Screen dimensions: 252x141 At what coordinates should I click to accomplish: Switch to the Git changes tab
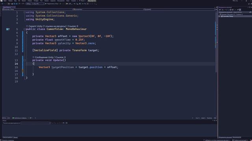tap(237, 137)
